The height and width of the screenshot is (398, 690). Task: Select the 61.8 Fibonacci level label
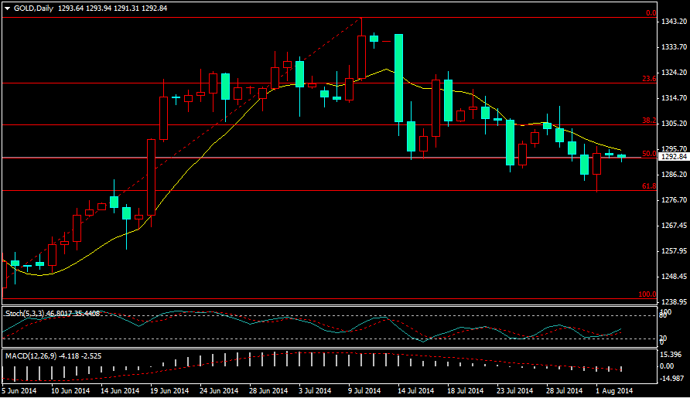point(649,186)
